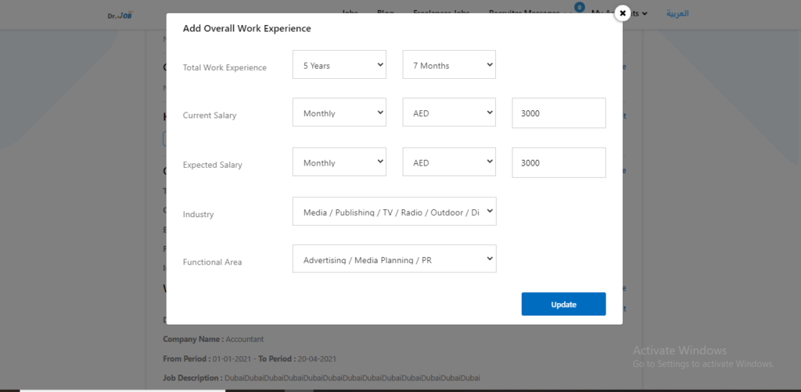801x392 pixels.
Task: Click the Current Salary amount field
Action: [559, 112]
